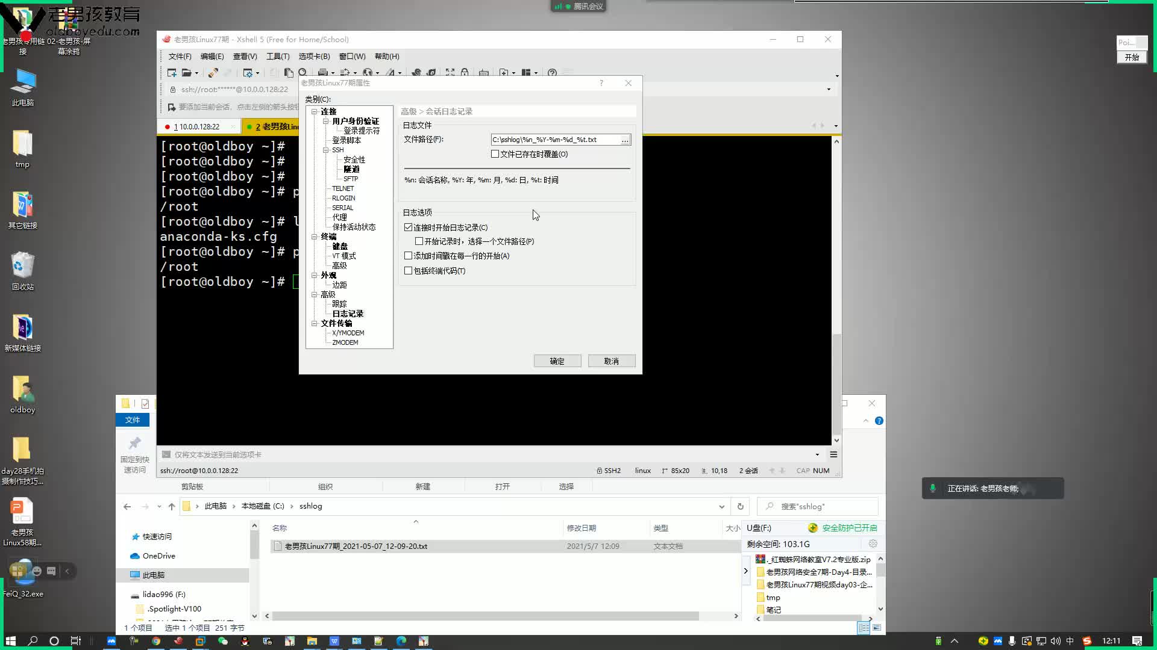Open Microsoft Edge from the taskbar
The height and width of the screenshot is (650, 1157).
(401, 641)
